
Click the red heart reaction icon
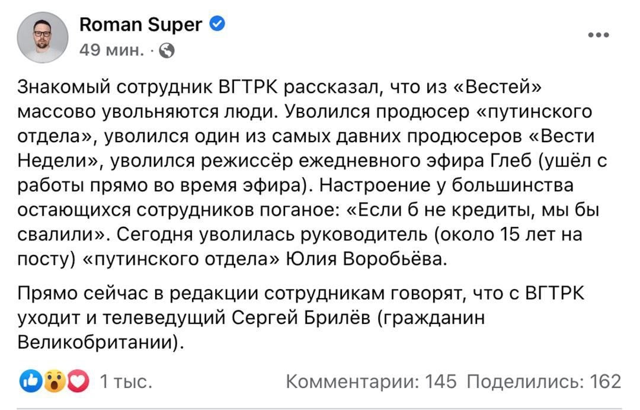pos(77,382)
